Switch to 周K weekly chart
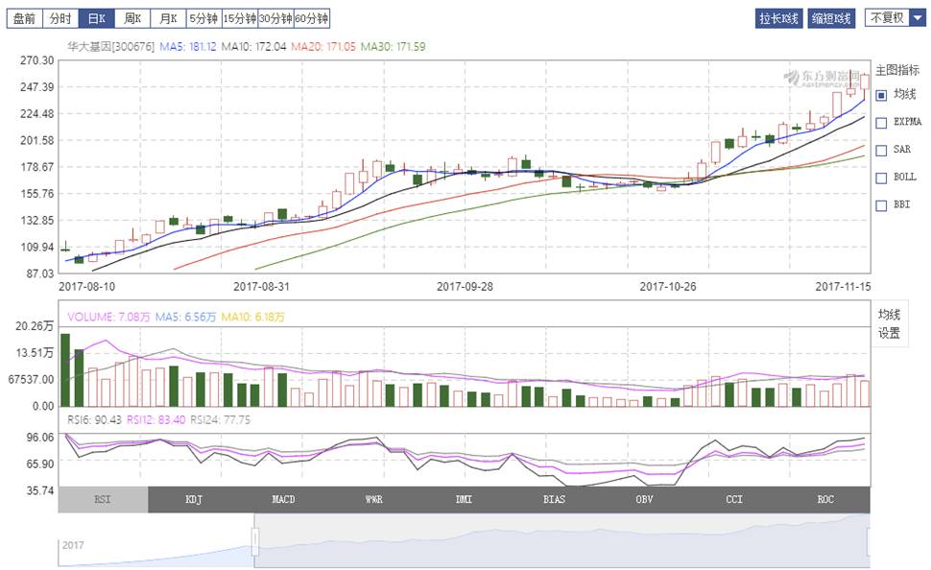Image resolution: width=931 pixels, height=570 pixels. 131,18
